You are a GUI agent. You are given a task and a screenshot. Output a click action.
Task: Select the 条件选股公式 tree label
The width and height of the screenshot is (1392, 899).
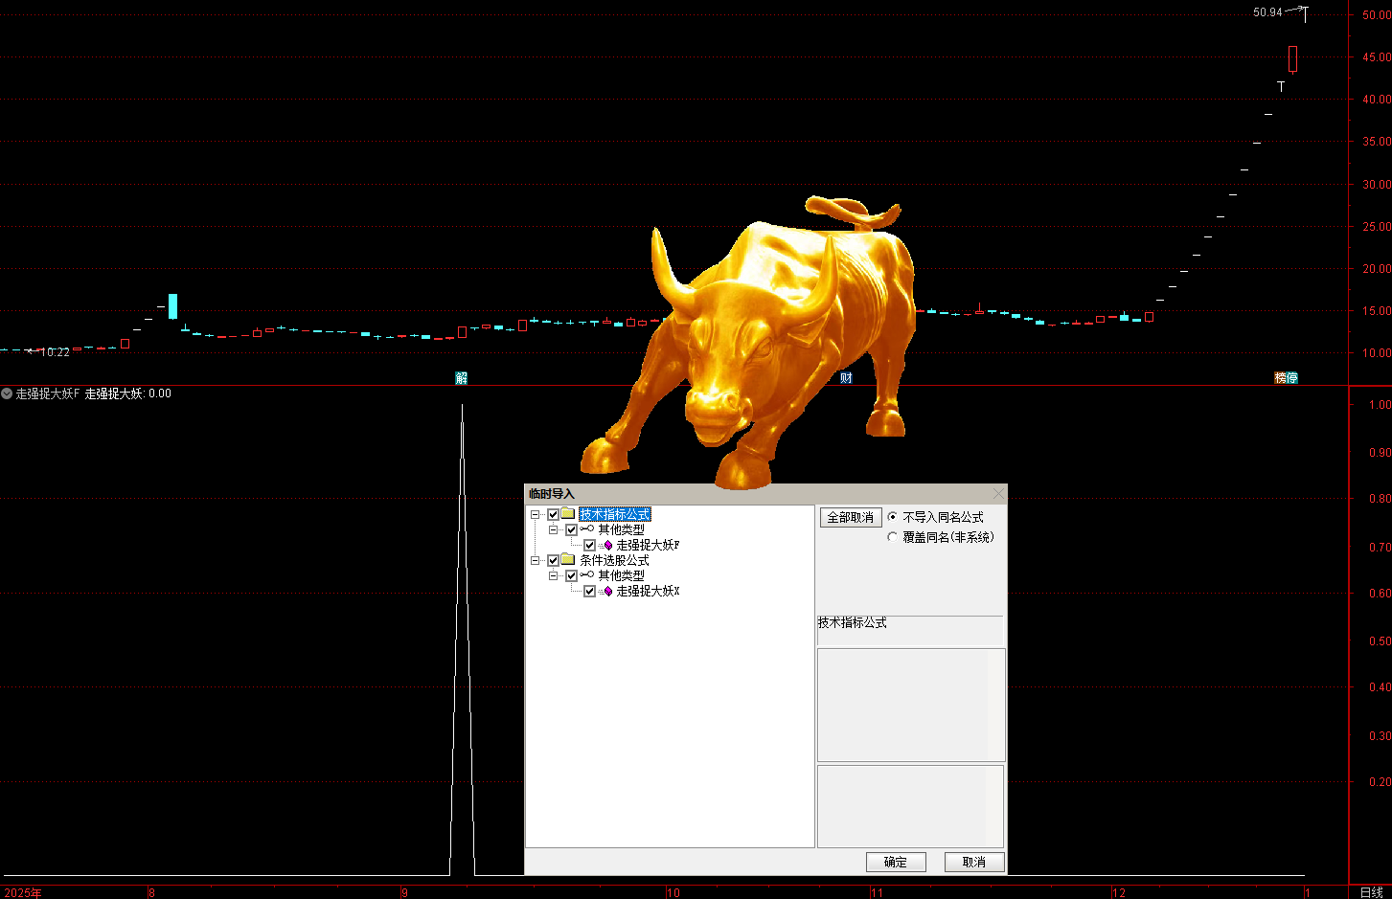(x=615, y=560)
